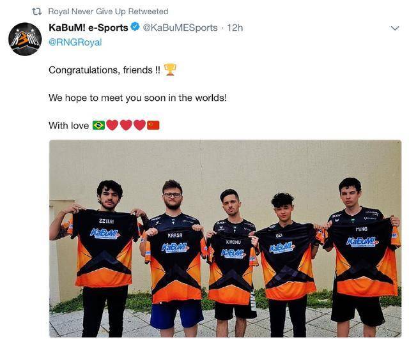Click the retweet arrows icon
The image size is (409, 339).
click(37, 11)
